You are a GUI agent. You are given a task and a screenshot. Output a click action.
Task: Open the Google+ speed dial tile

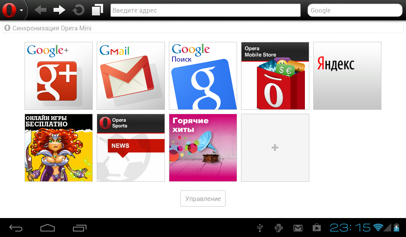[x=59, y=76]
